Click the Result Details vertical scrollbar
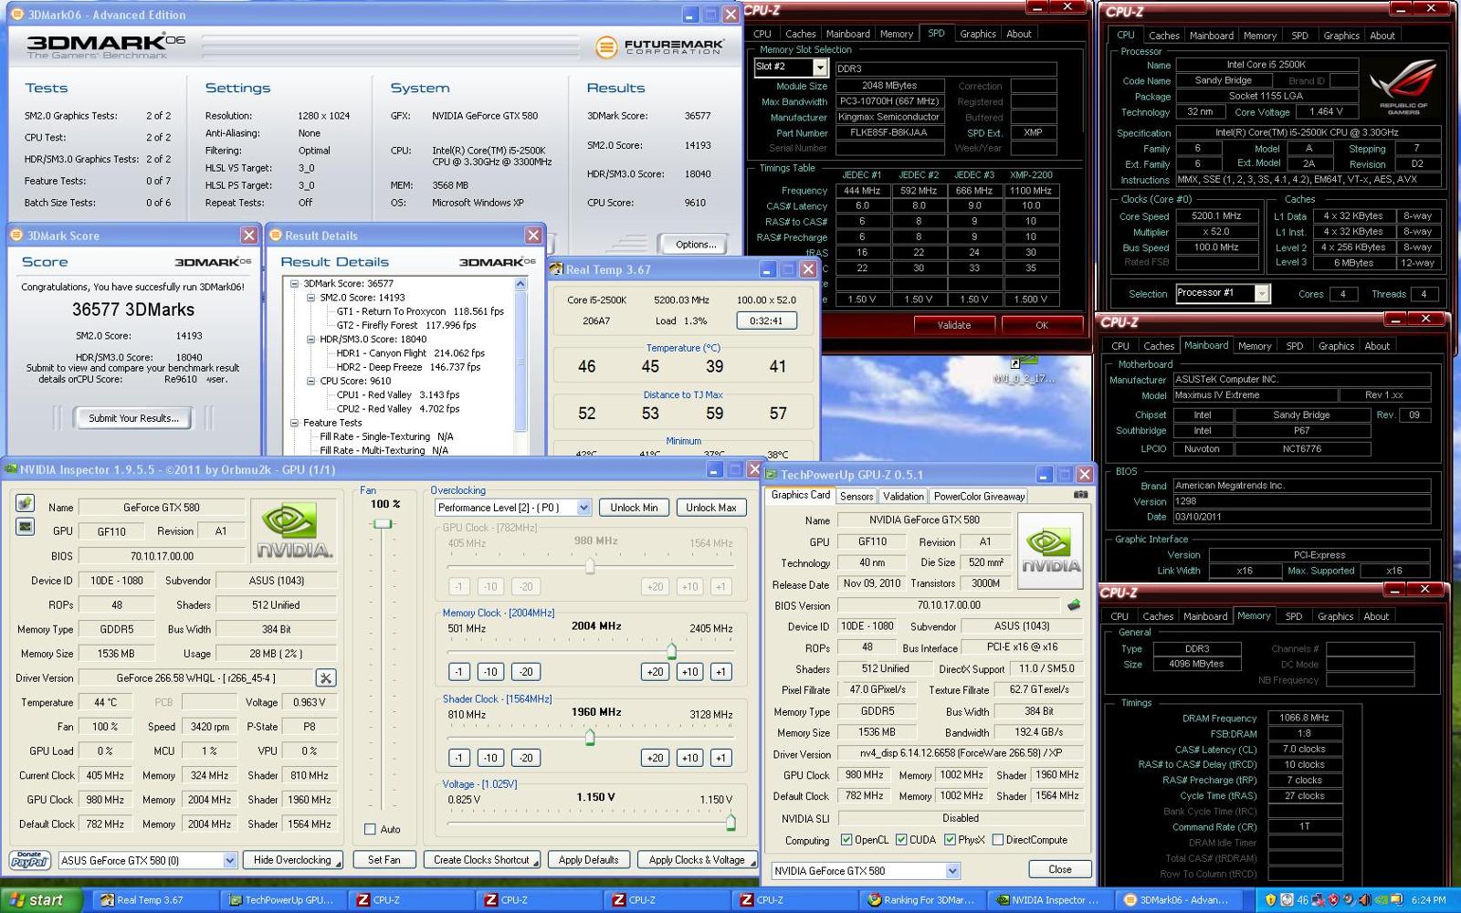The height and width of the screenshot is (913, 1461). (x=520, y=365)
